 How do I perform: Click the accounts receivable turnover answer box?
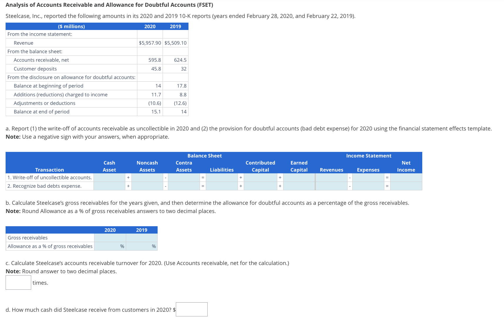coord(18,282)
